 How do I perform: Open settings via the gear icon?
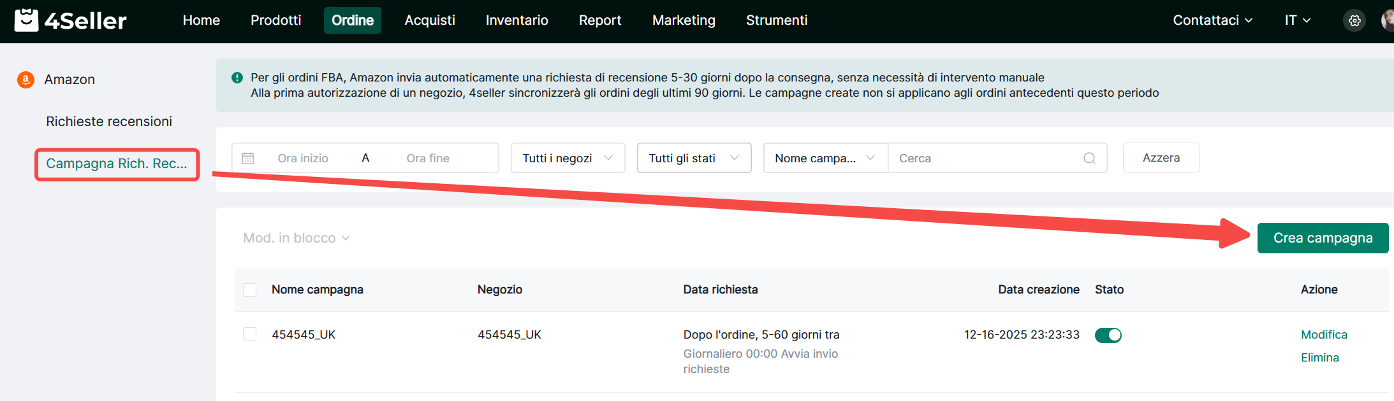pos(1354,20)
